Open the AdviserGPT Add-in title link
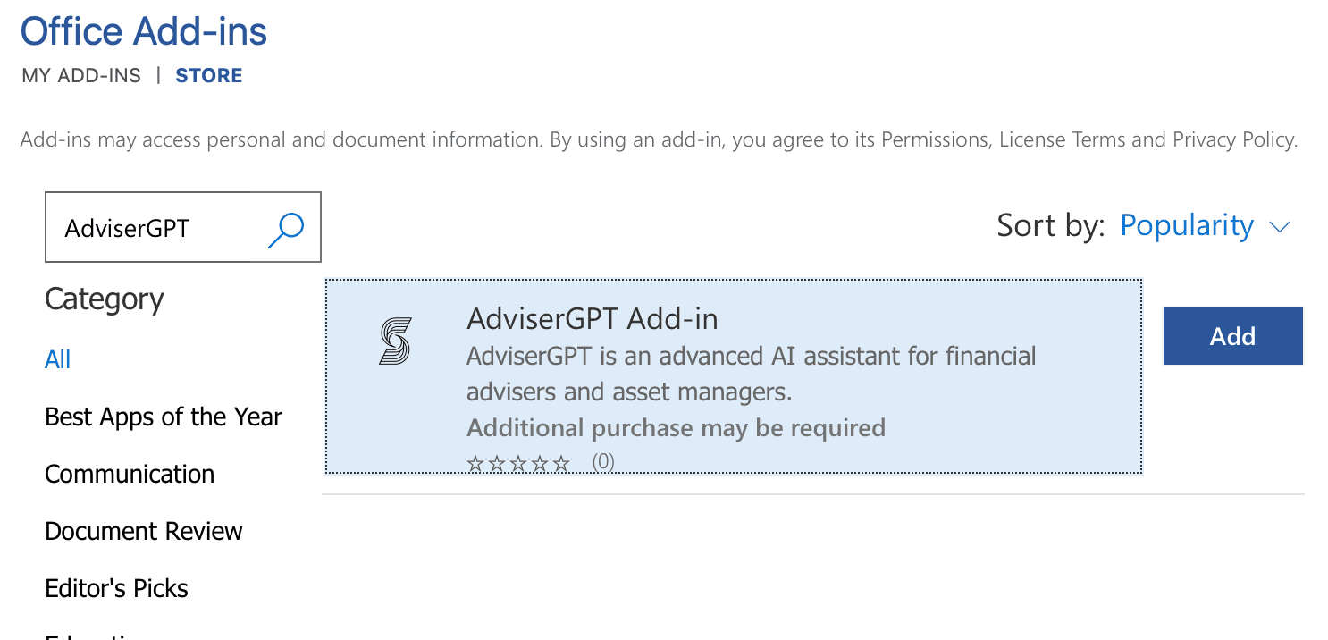 pyautogui.click(x=593, y=318)
